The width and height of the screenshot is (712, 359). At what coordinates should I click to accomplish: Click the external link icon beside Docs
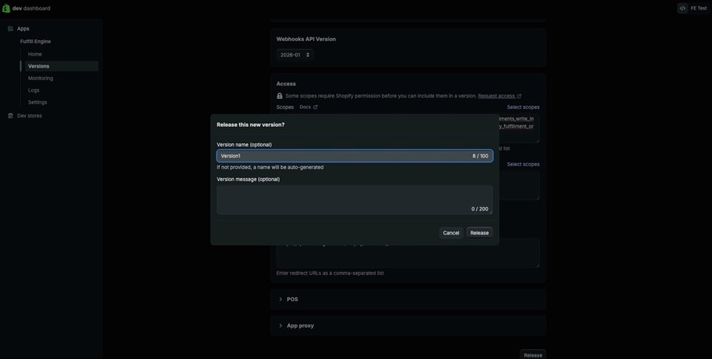coord(315,108)
